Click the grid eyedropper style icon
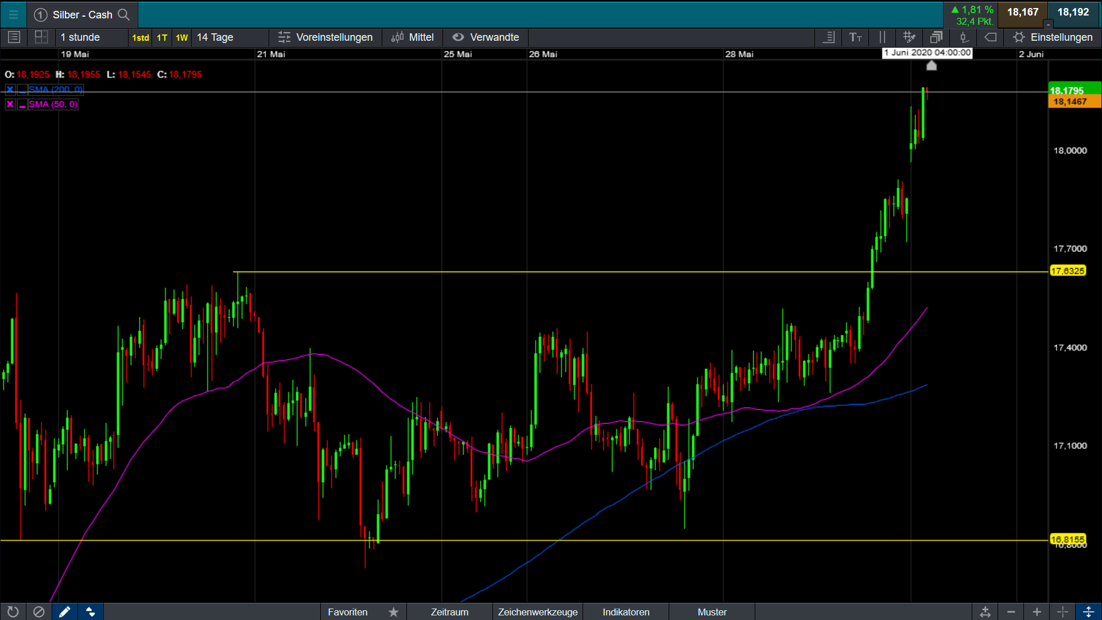The image size is (1102, 620). pyautogui.click(x=909, y=37)
